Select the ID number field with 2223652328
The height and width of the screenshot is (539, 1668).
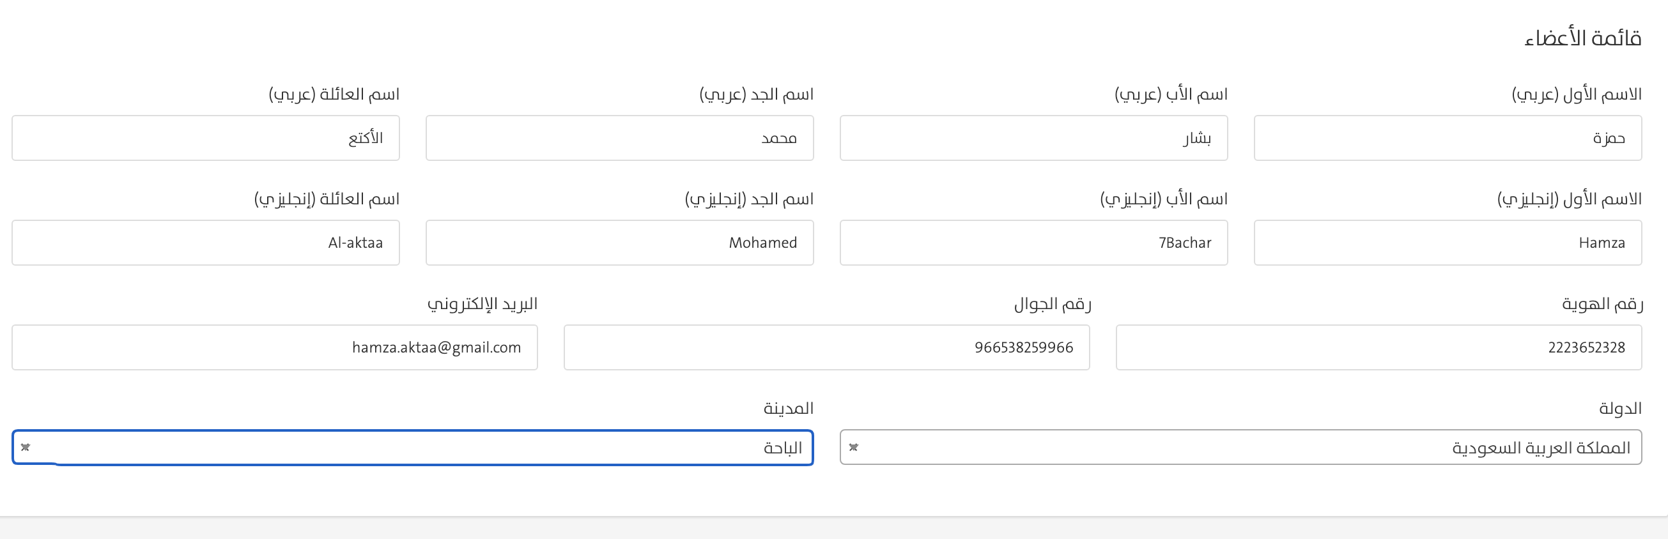(1378, 347)
